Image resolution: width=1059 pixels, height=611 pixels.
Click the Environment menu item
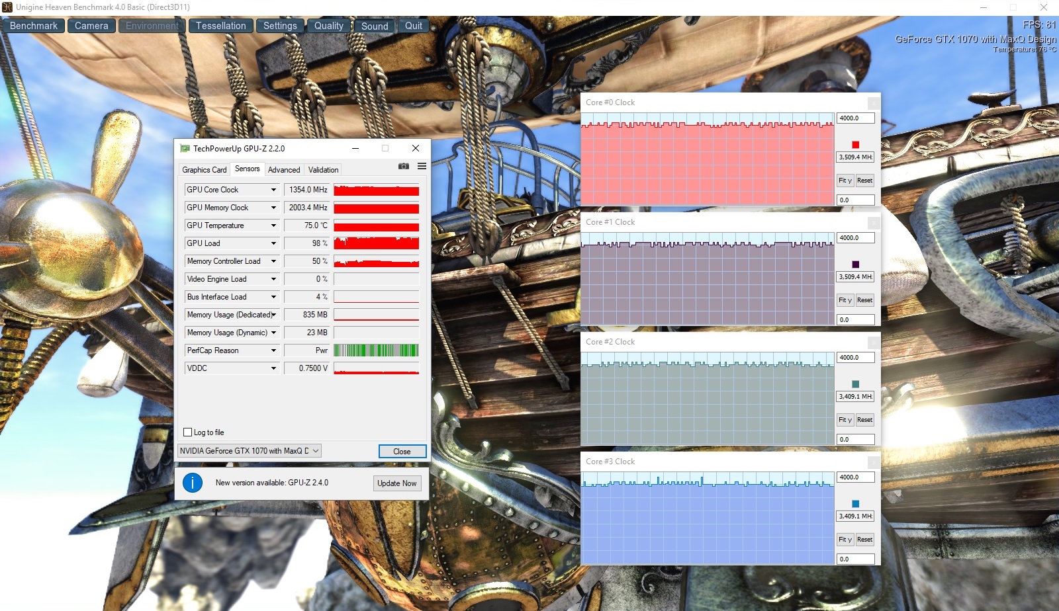[x=152, y=26]
